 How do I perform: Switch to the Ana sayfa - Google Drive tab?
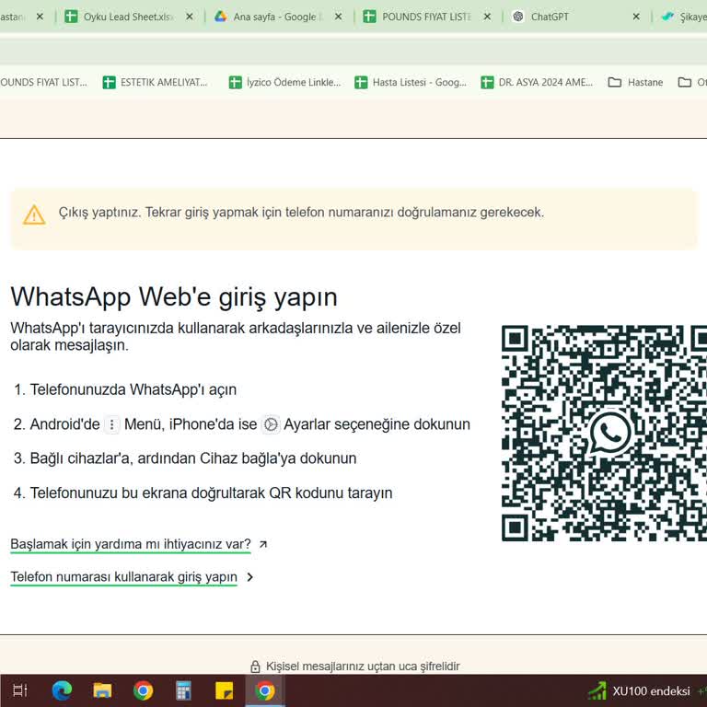coord(277,17)
